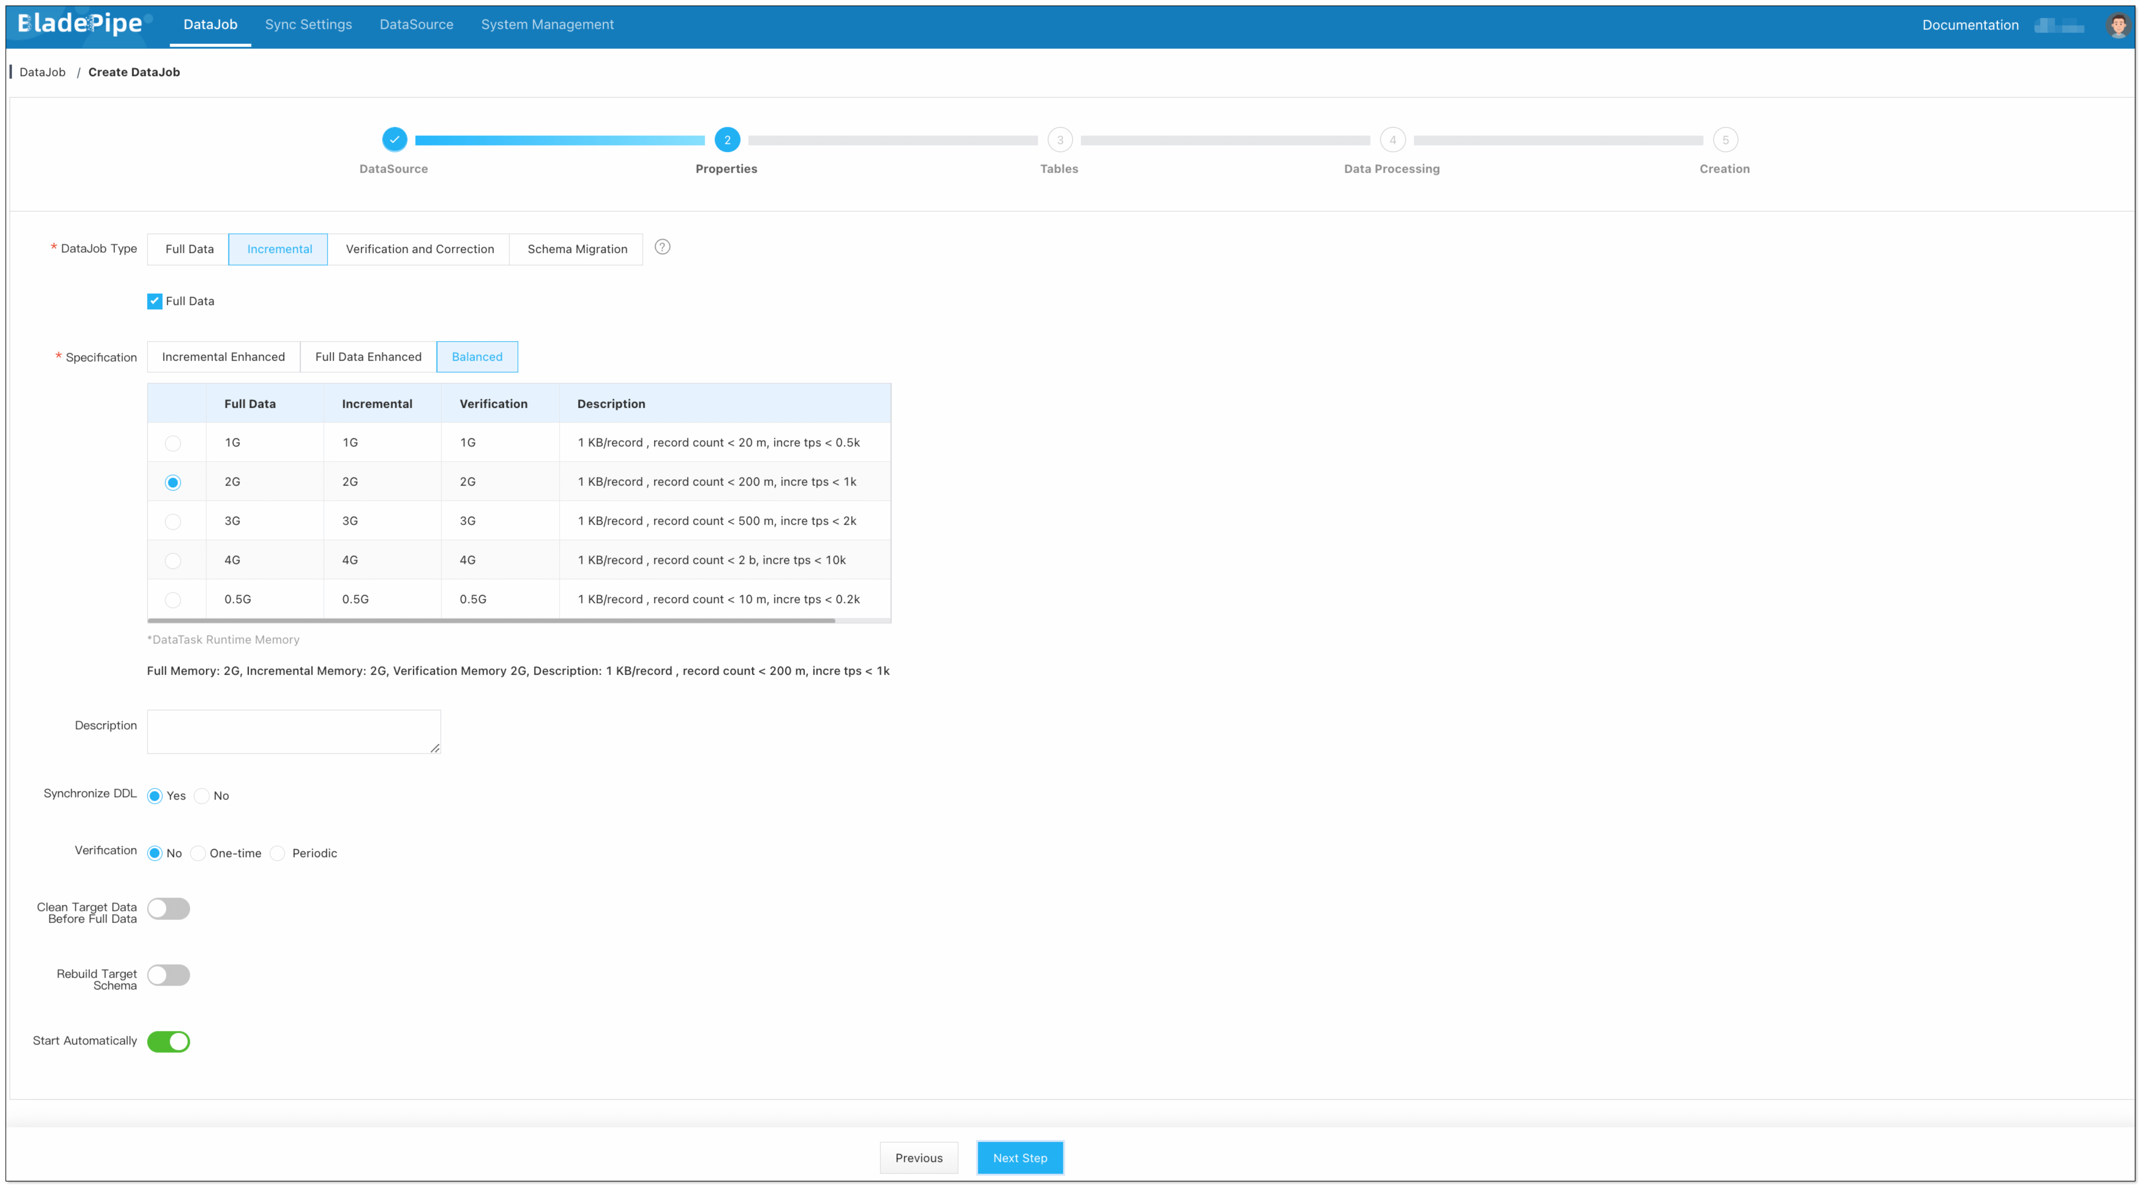Image resolution: width=2144 pixels, height=1190 pixels.
Task: Click the help icon next to DataJob Type
Action: [662, 248]
